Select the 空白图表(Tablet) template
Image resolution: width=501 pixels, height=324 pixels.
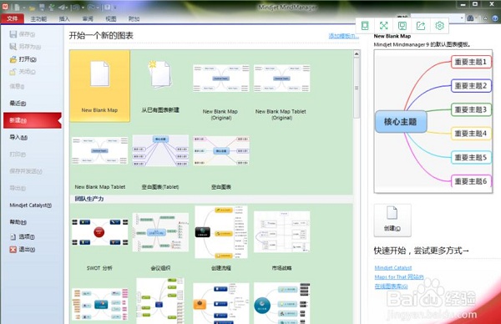point(160,162)
